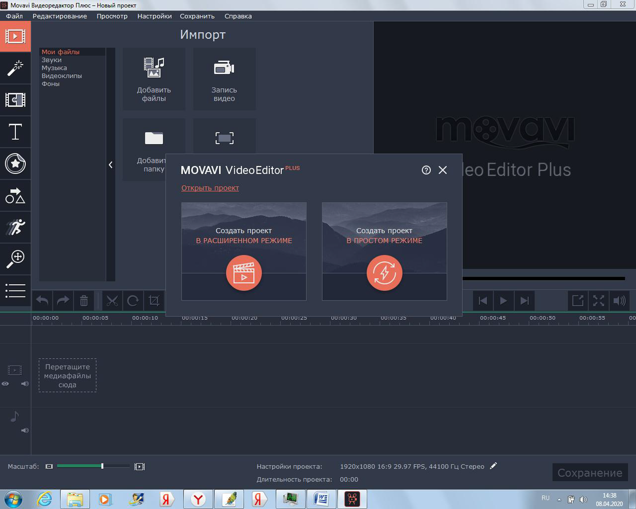Click the 1920x1080 16:9 29.97 FPS settings text
Viewport: 636px width, 509px height.
click(412, 467)
